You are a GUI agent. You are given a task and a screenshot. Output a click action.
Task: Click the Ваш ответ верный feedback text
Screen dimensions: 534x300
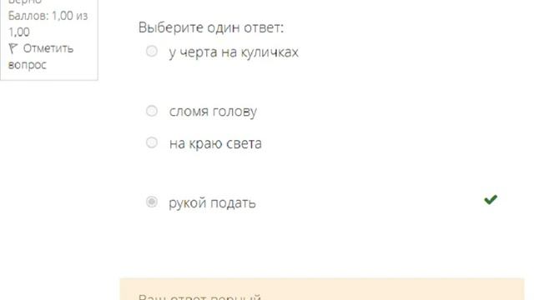click(200, 297)
